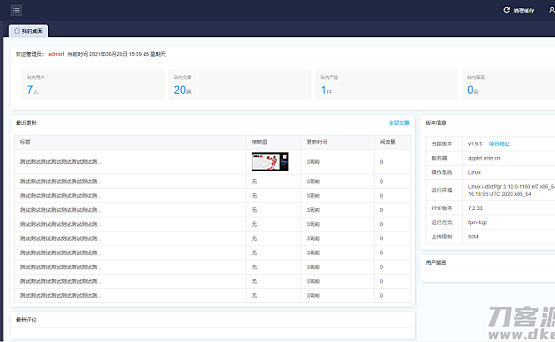Viewport: 555px width, 342px height.
Task: Click the 用户留言 panel heading
Action: coord(435,262)
